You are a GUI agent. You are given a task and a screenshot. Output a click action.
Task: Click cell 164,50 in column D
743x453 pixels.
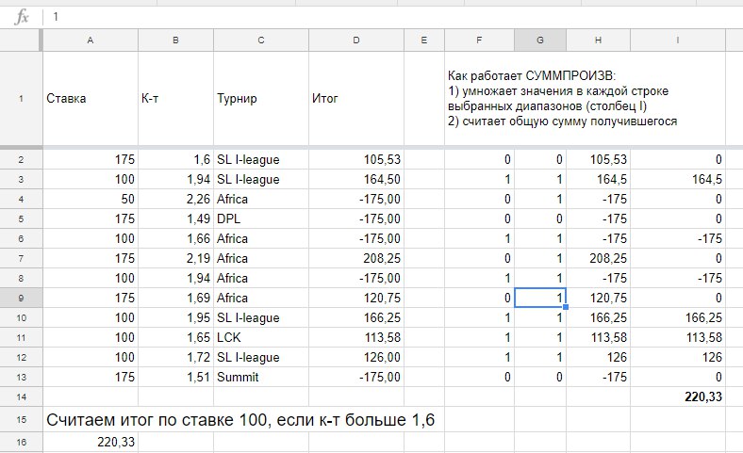tap(356, 179)
